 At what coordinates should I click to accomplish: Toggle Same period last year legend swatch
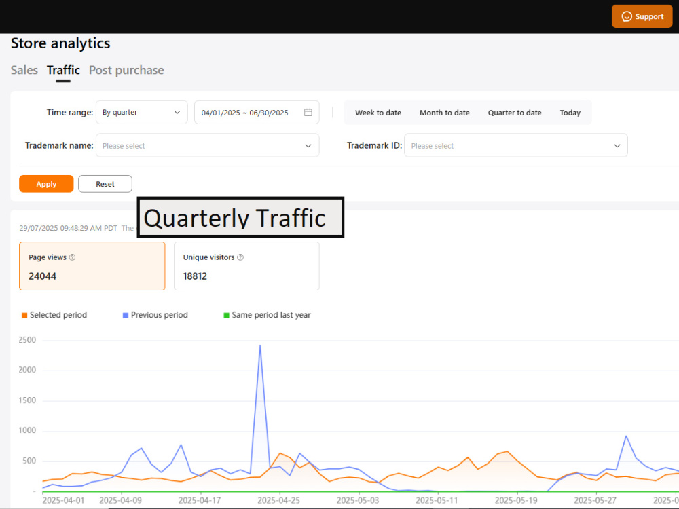coord(226,316)
